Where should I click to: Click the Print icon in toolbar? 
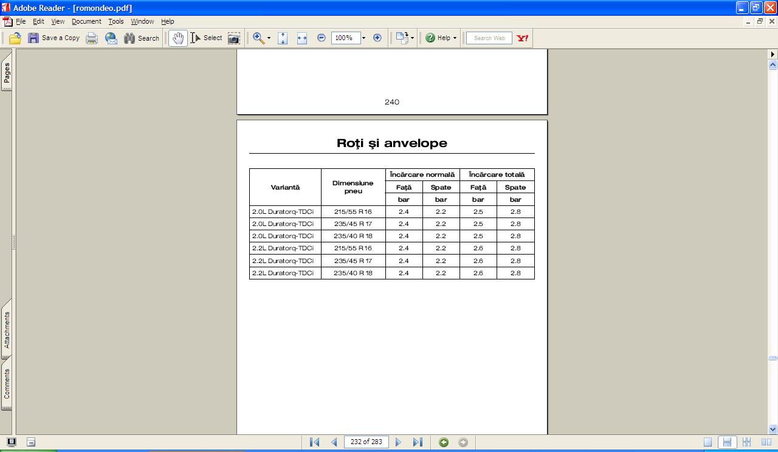coord(92,38)
